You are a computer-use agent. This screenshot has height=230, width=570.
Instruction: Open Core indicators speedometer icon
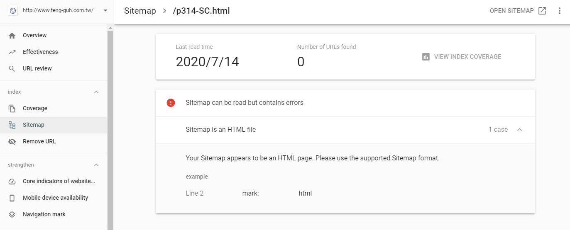[x=12, y=182]
